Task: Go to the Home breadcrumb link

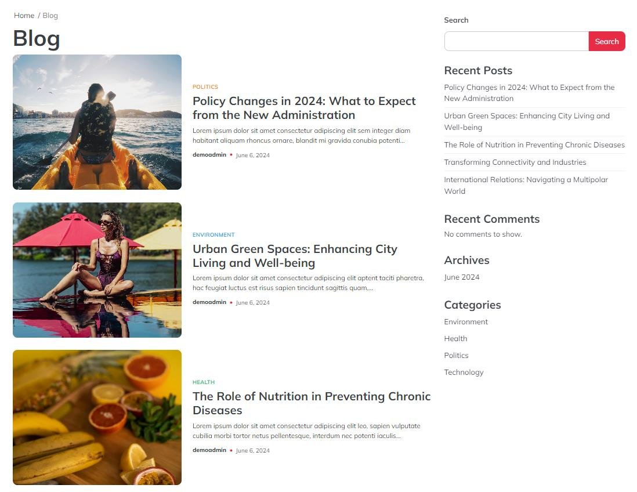Action: point(24,16)
